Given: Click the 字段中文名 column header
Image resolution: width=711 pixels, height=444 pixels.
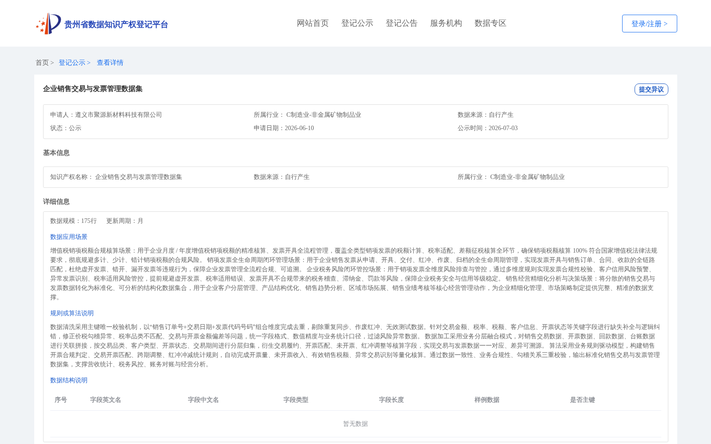Looking at the screenshot, I should [204, 400].
